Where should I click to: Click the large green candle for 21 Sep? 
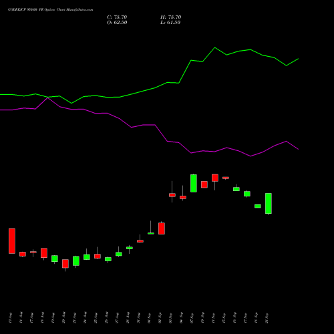pos(269,204)
